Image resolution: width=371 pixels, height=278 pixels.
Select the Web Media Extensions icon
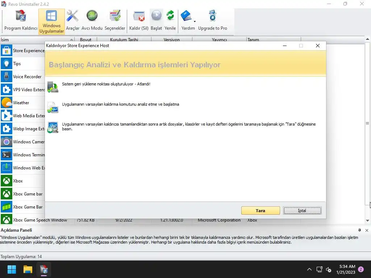tap(7, 115)
